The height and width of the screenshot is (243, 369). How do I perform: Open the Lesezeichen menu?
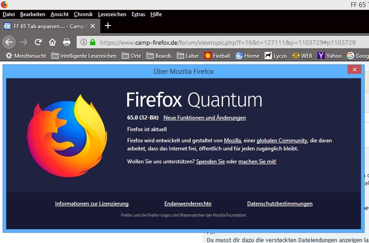point(112,14)
